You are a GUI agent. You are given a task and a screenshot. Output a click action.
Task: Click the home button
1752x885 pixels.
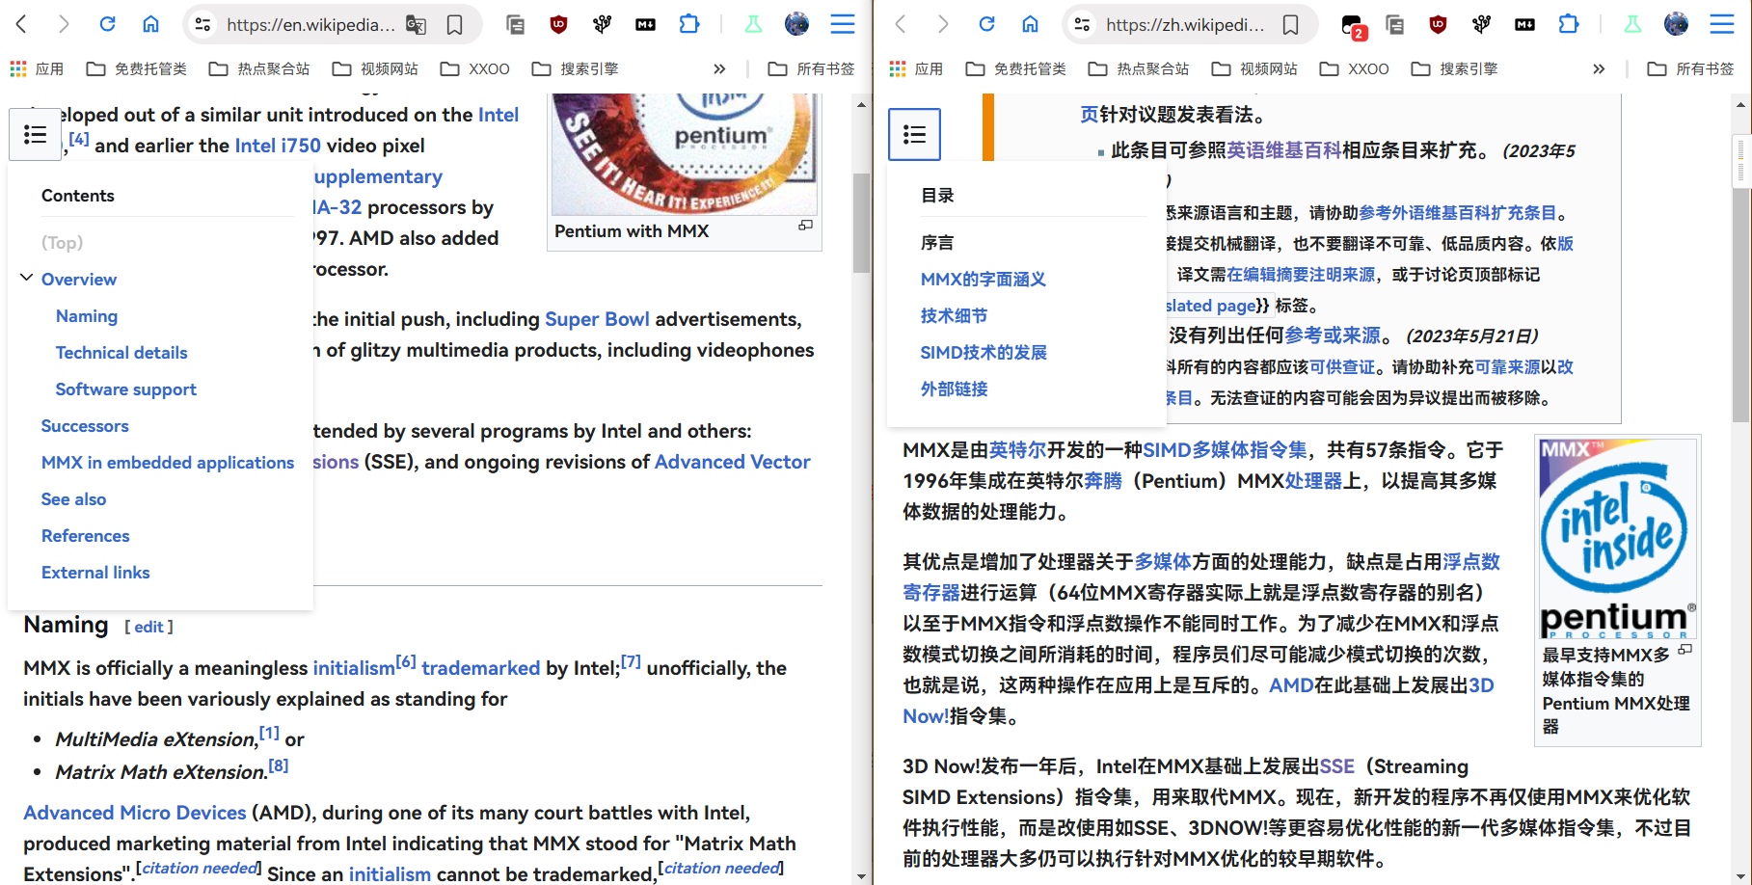click(x=150, y=24)
